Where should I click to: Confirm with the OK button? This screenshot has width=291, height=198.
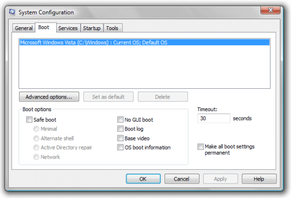point(143,179)
